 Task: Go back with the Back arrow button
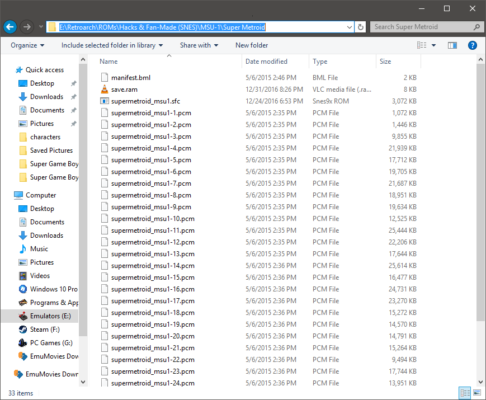click(x=10, y=27)
